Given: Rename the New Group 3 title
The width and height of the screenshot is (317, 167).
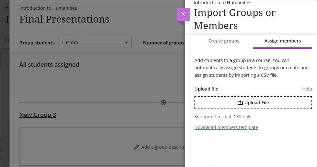Looking at the screenshot, I should [x=38, y=115].
